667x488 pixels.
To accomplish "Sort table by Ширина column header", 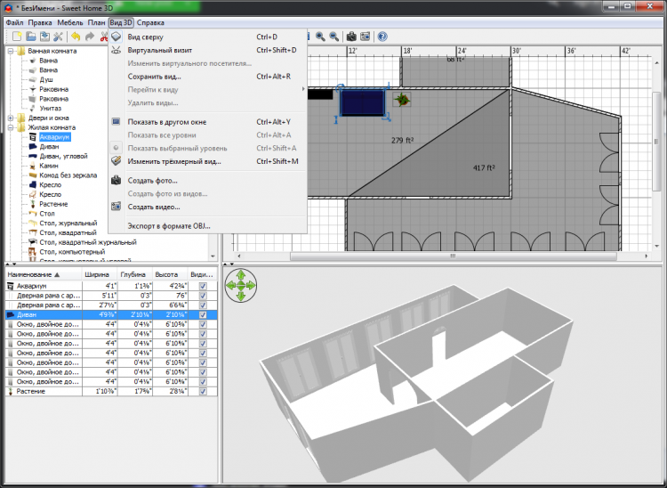I will (96, 275).
